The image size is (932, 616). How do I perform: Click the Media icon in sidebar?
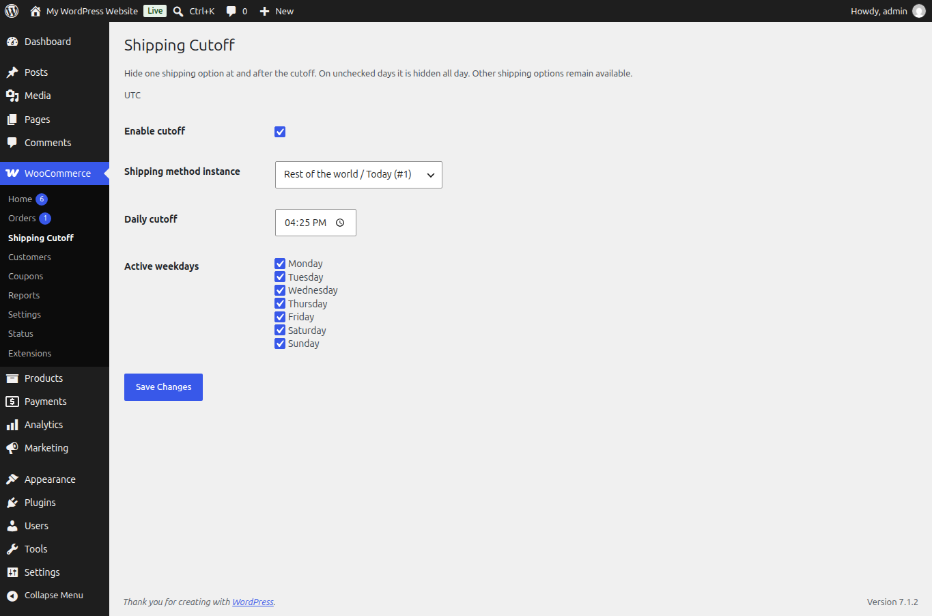click(12, 96)
